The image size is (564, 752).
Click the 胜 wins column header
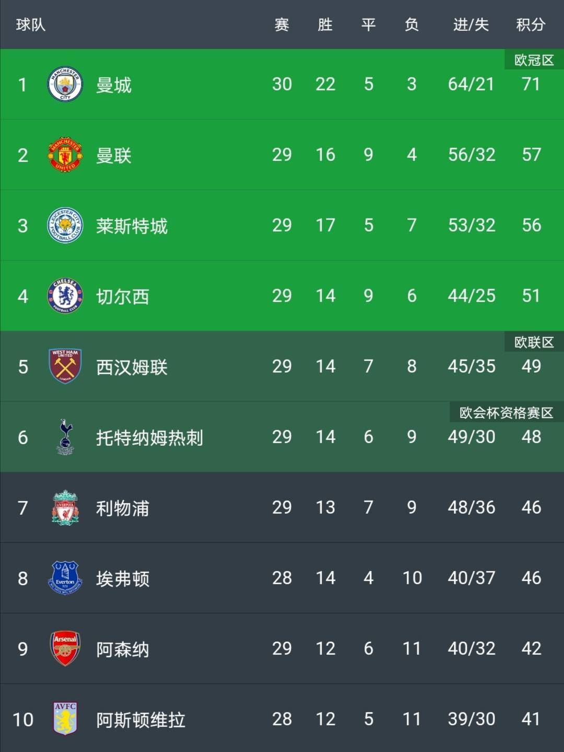point(325,25)
